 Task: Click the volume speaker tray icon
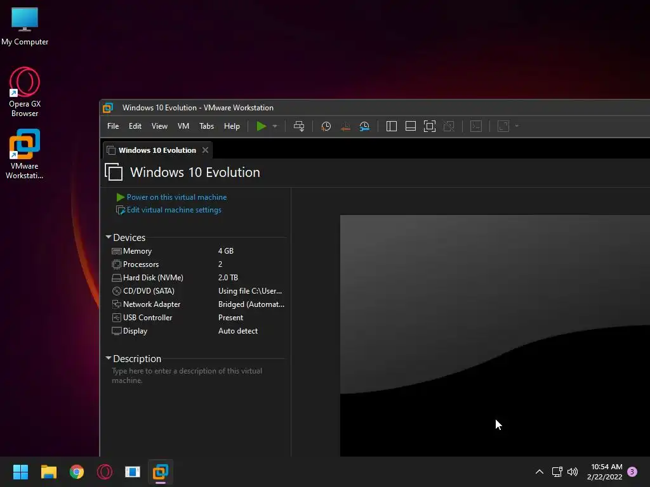click(573, 472)
